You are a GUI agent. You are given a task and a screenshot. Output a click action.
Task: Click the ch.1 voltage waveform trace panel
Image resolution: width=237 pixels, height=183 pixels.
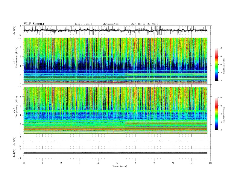pyautogui.click(x=117, y=30)
